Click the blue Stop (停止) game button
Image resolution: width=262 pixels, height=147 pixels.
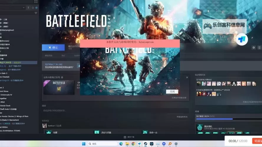click(53, 47)
